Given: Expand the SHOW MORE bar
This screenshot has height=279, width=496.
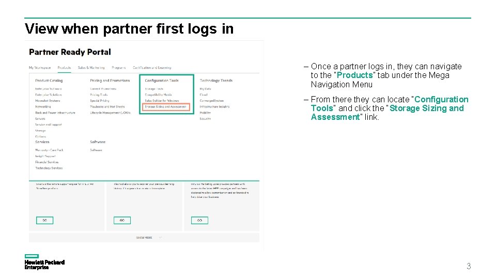Looking at the screenshot, I should [144, 238].
